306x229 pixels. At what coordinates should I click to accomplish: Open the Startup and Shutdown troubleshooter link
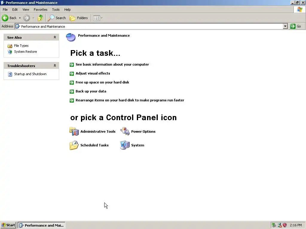(x=30, y=74)
